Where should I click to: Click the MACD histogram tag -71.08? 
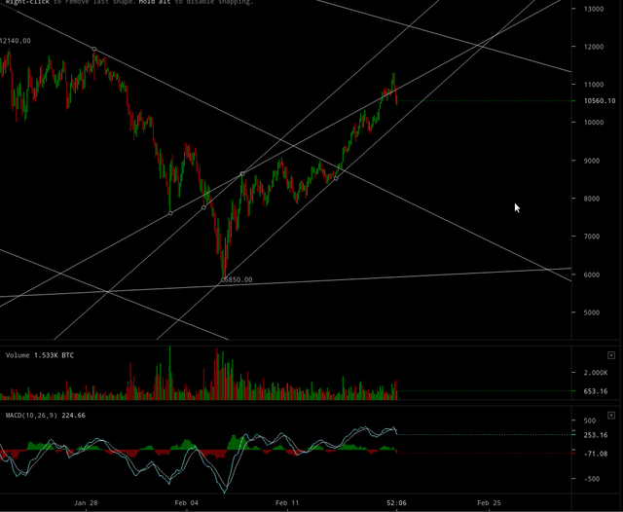click(596, 454)
